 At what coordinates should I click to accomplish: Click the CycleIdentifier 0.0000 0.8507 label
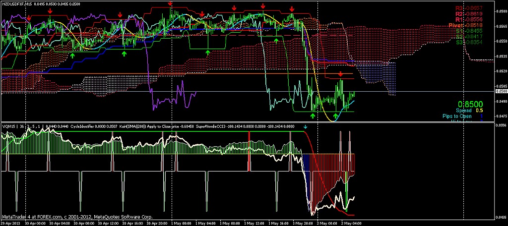pyautogui.click(x=94, y=126)
